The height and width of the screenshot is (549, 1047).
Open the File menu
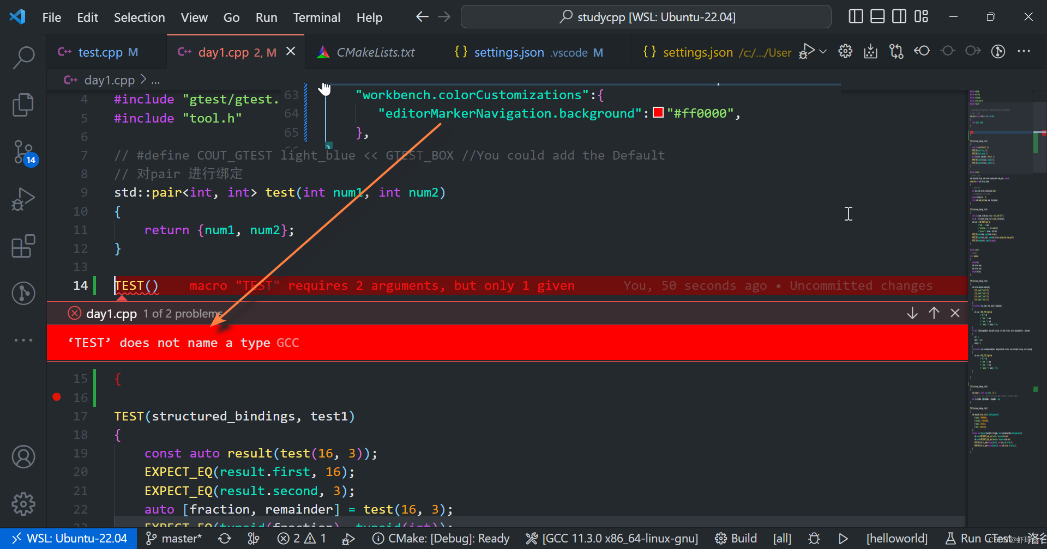click(52, 17)
